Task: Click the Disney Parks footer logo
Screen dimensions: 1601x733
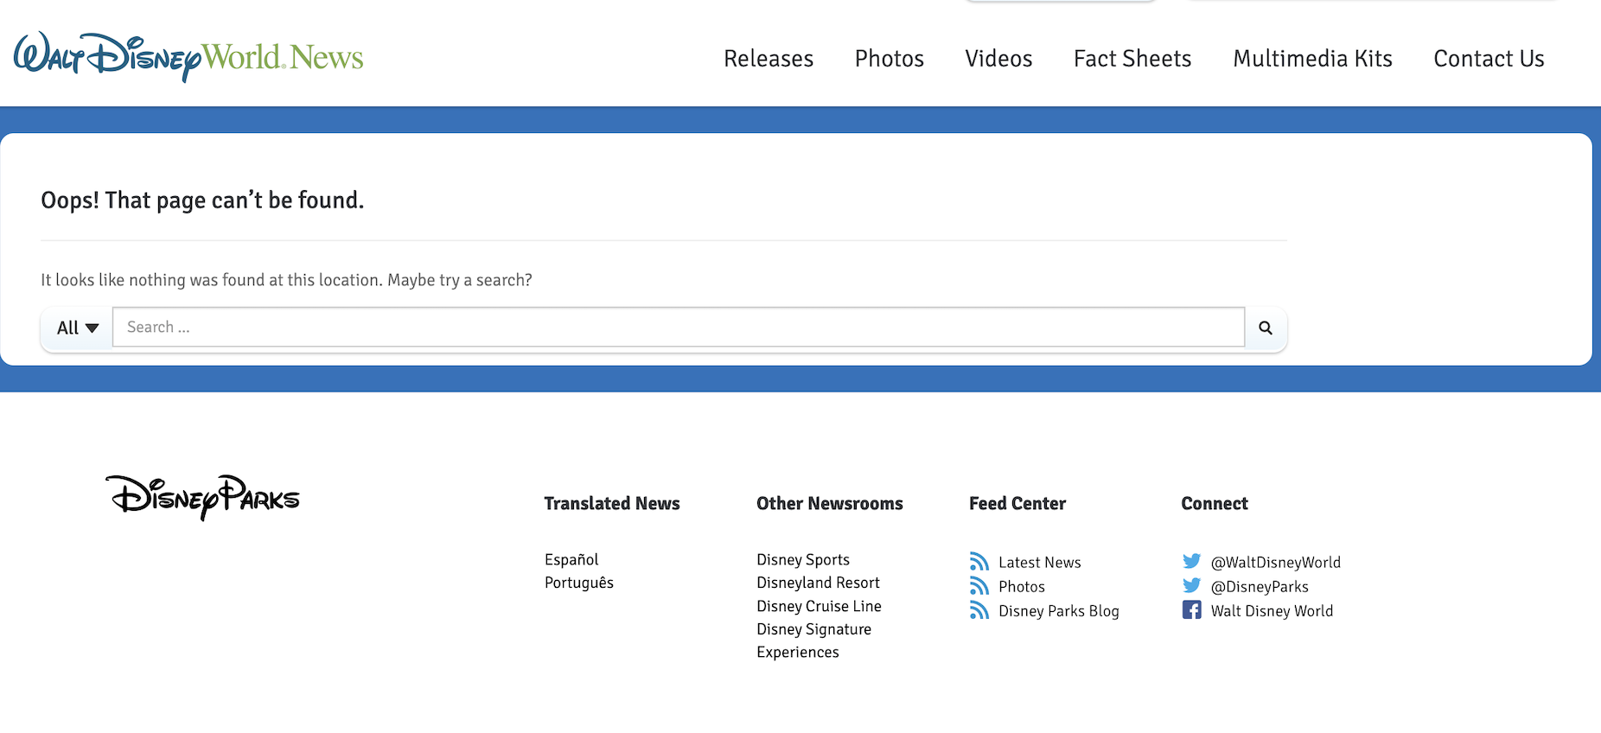Action: click(202, 497)
